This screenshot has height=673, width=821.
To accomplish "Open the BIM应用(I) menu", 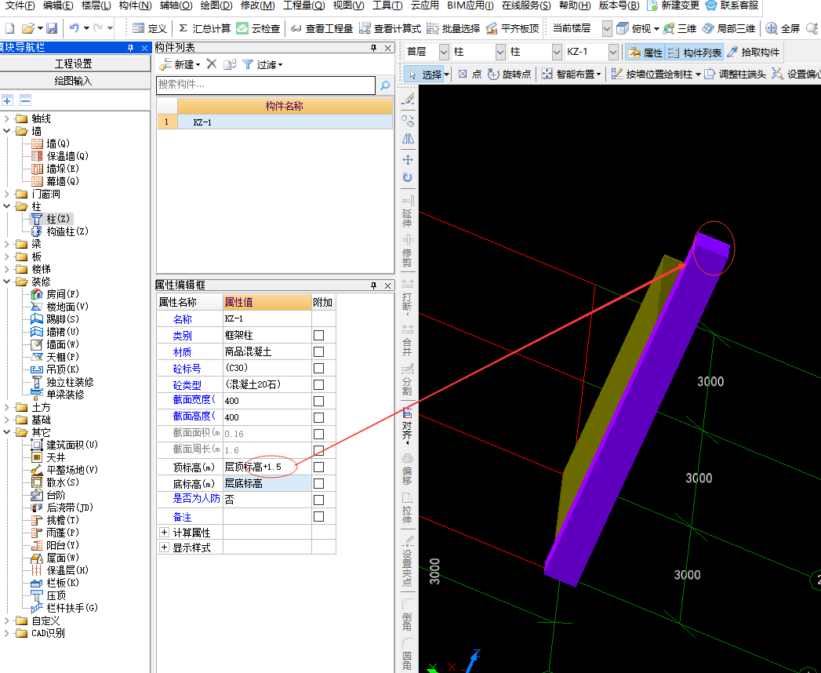I will (470, 5).
